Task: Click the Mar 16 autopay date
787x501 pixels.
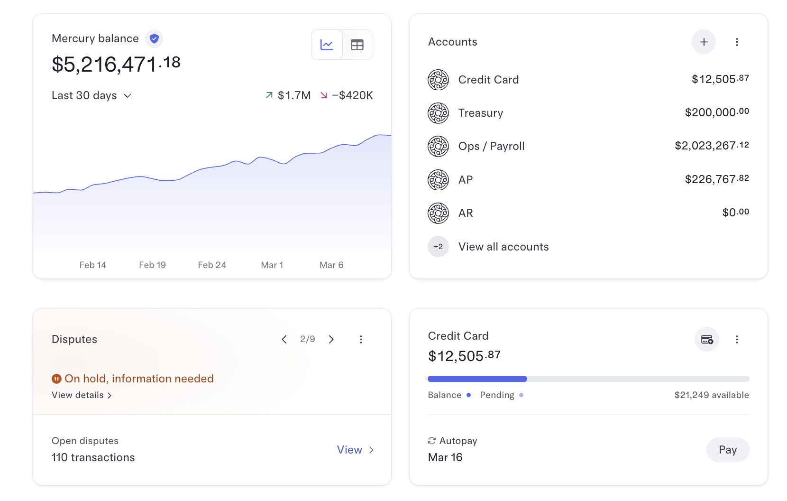Action: point(445,457)
